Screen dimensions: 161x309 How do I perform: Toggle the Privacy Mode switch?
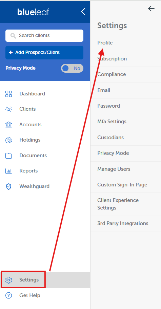click(72, 68)
